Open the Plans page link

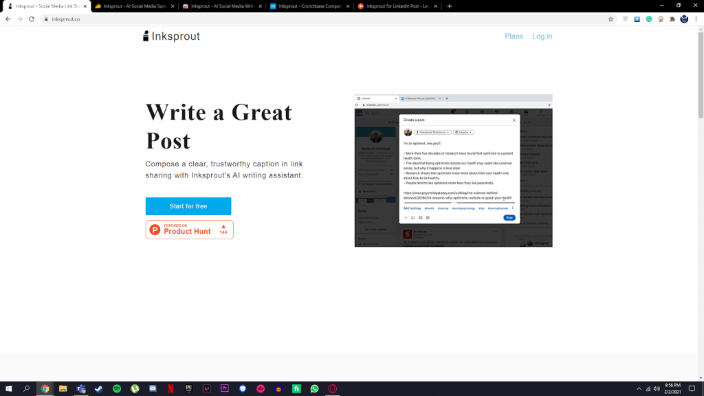click(x=514, y=36)
